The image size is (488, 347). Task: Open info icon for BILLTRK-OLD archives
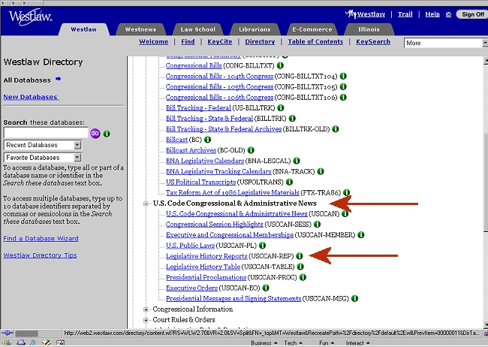(335, 129)
